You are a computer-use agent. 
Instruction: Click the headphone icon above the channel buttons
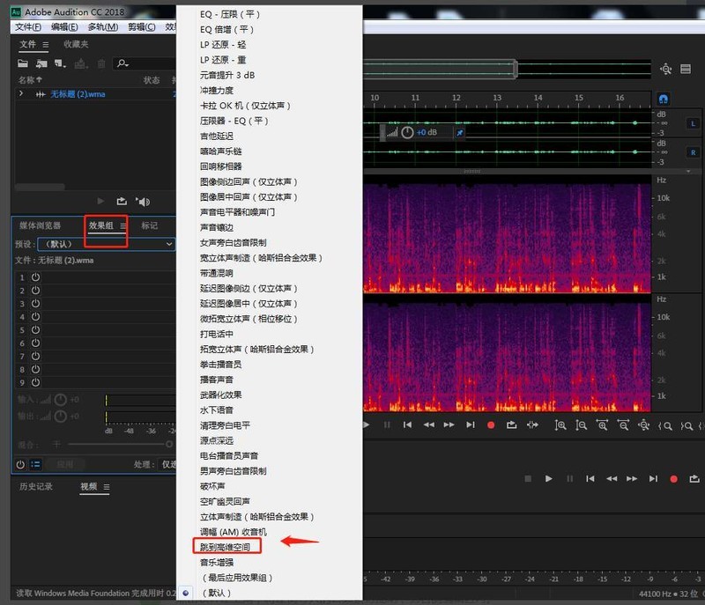[x=663, y=99]
